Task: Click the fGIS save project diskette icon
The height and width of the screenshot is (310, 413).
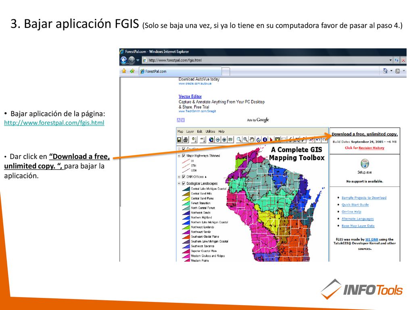Action: pos(179,139)
